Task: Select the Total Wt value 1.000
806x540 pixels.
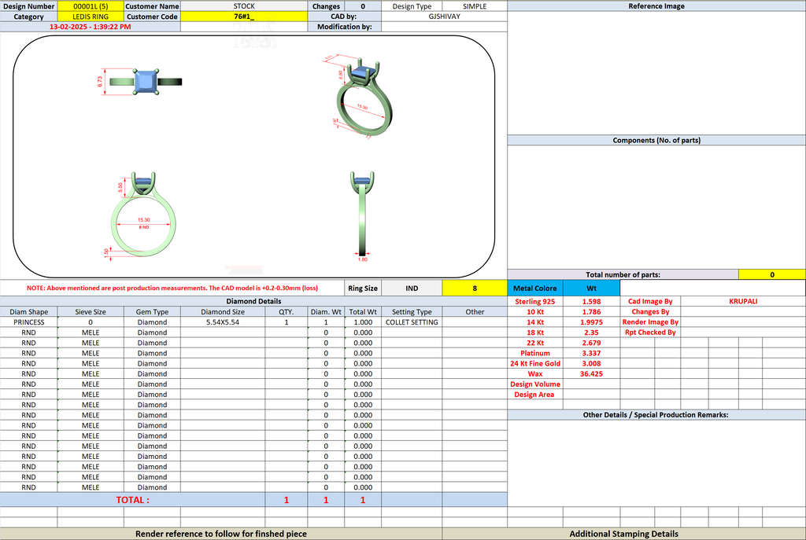Action: (x=363, y=321)
